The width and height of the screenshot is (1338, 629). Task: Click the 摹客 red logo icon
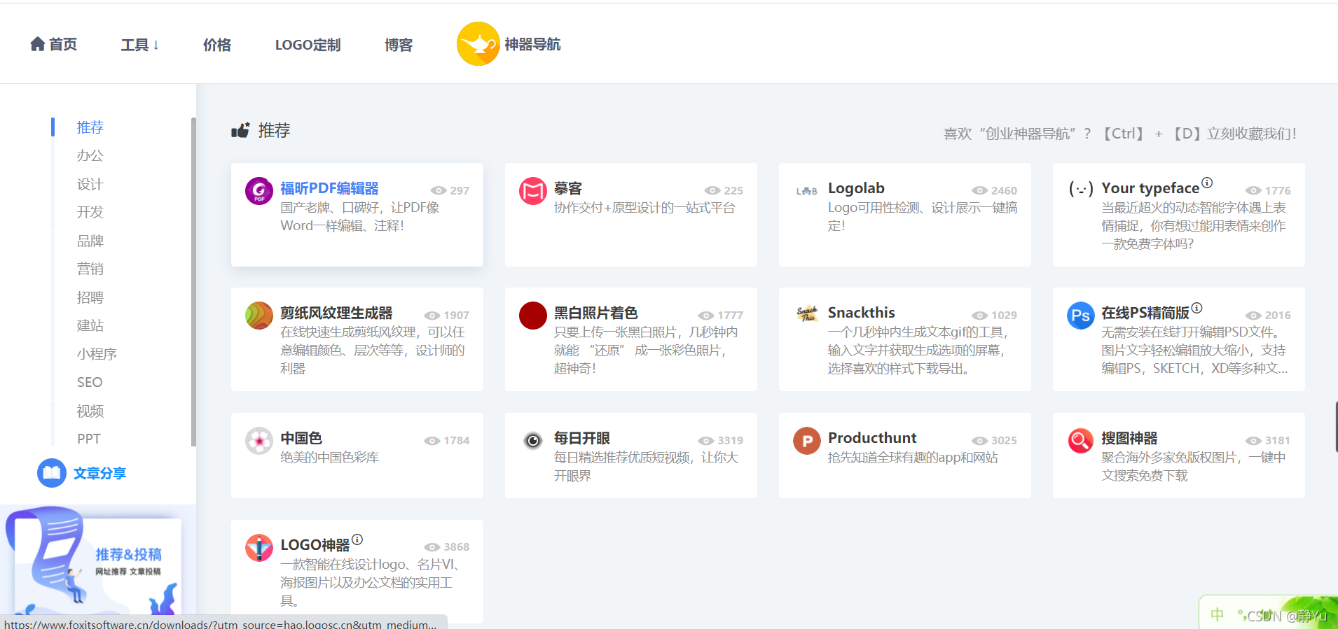click(533, 191)
